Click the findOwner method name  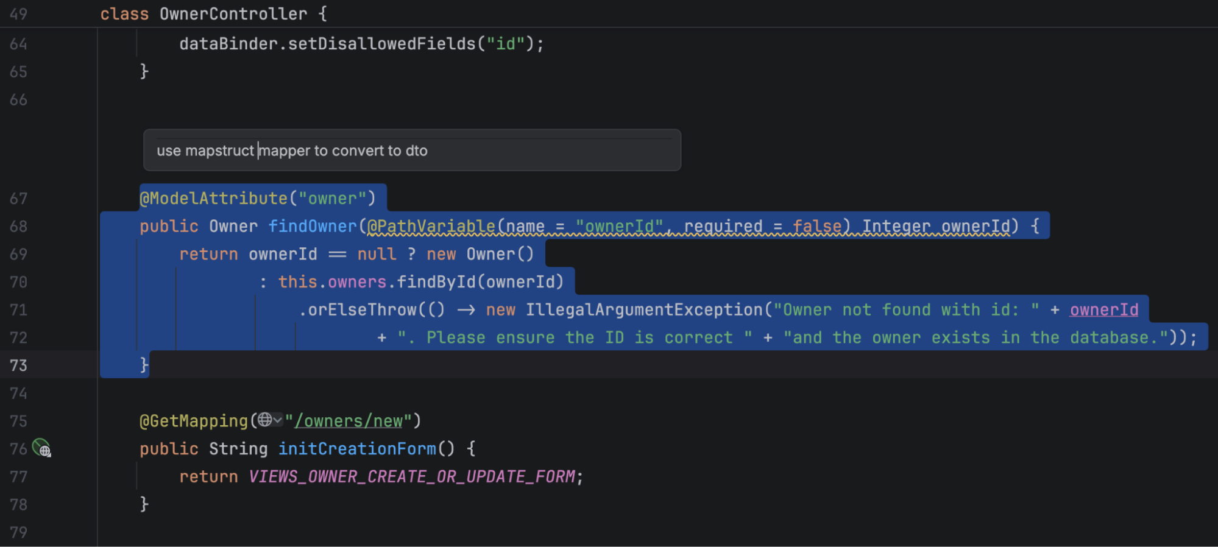313,227
